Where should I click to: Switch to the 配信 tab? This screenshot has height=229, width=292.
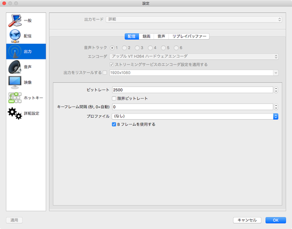tap(132, 36)
